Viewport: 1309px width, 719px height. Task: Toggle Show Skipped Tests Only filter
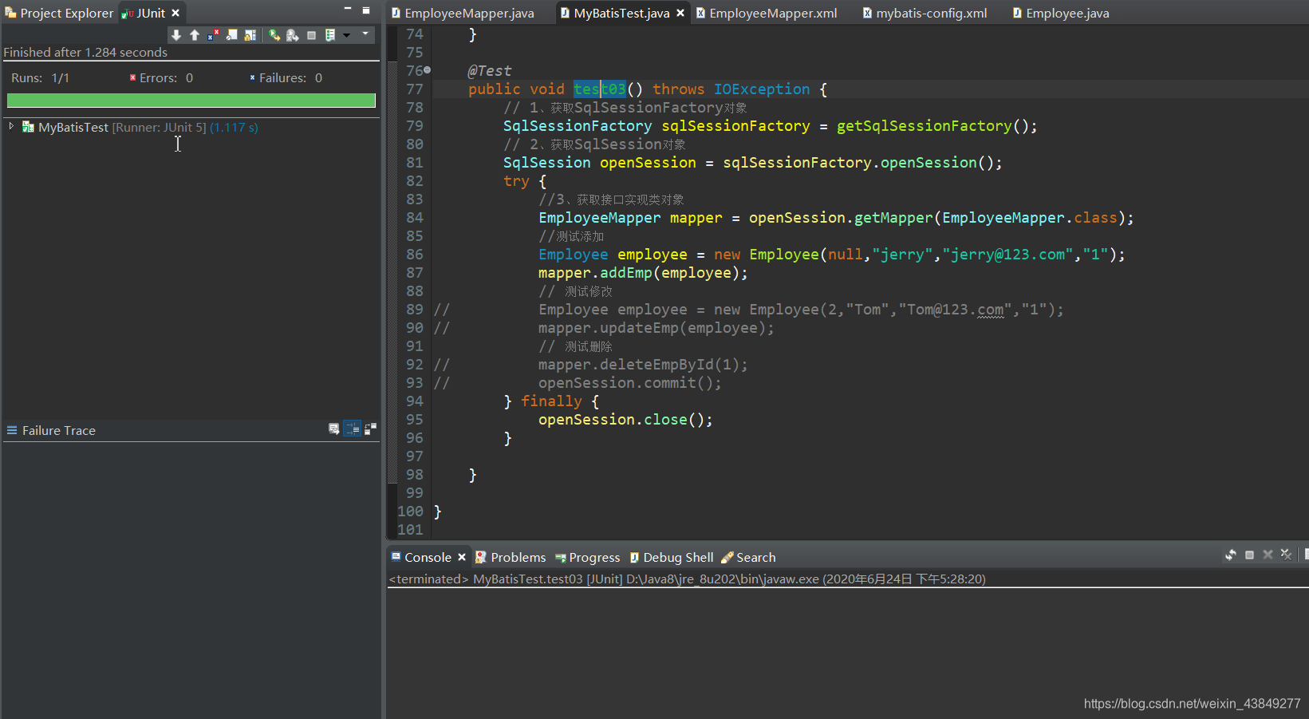(x=232, y=35)
